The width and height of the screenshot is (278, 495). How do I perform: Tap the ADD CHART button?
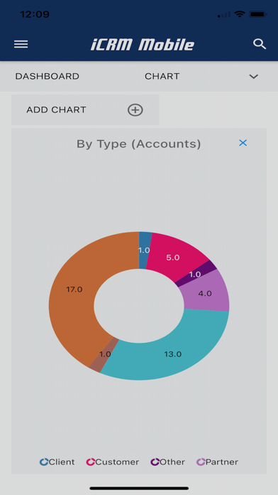85,110
